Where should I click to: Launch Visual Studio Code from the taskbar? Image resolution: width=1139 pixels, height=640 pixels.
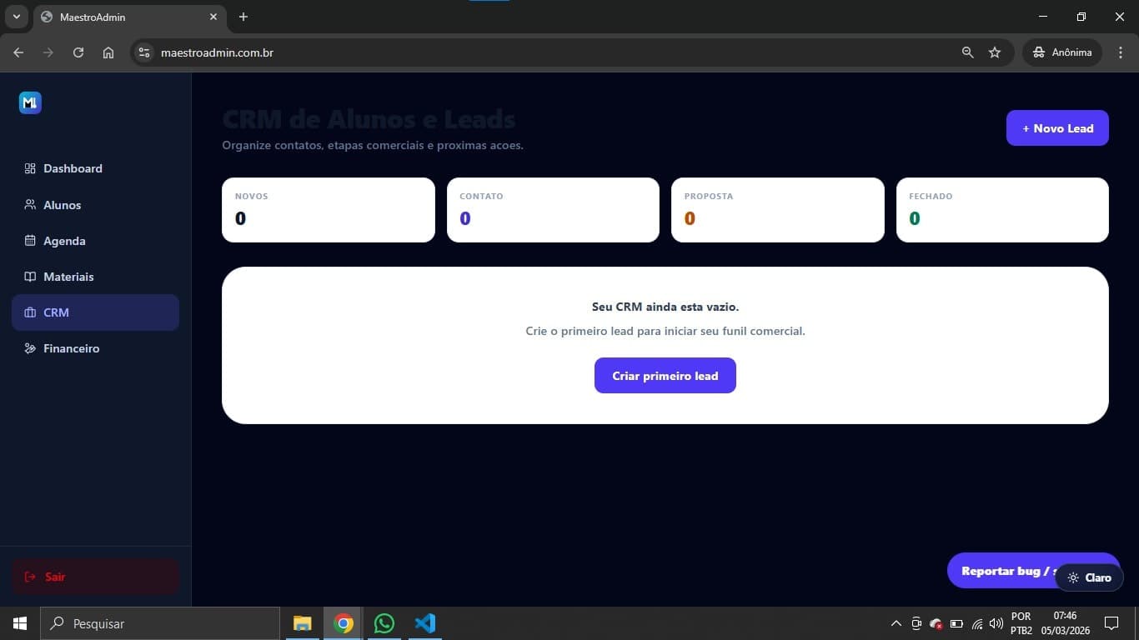coord(425,622)
